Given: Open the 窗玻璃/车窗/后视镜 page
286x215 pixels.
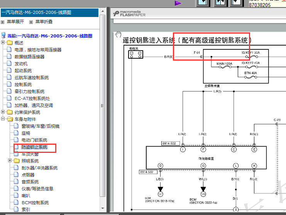Looking at the screenshot, I should (40, 126).
